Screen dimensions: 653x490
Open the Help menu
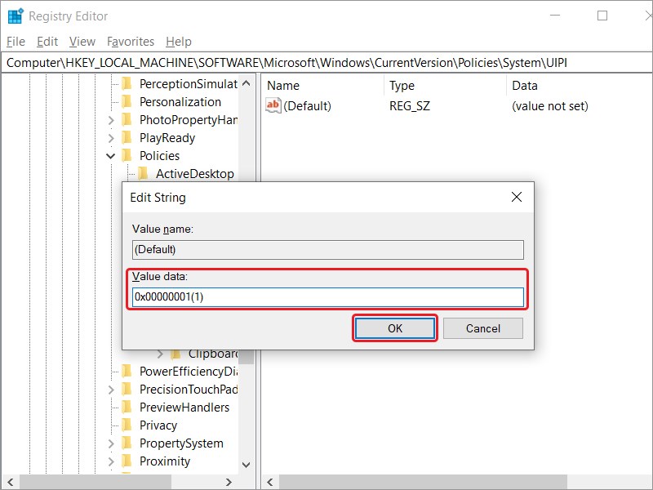pyautogui.click(x=178, y=42)
